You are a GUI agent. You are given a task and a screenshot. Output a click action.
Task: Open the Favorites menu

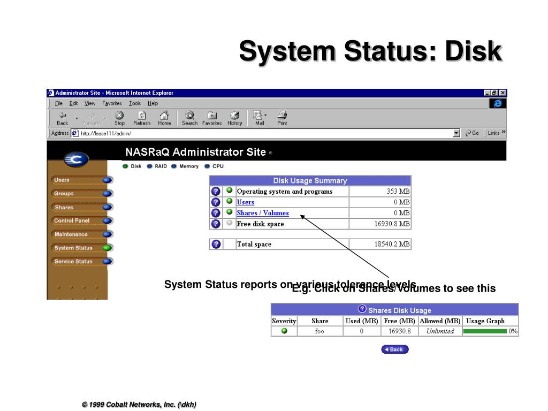pos(112,103)
